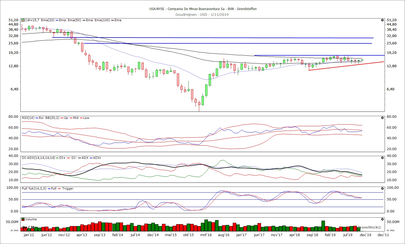Click the jan'12 date label
405x244 pixels.
(29, 235)
